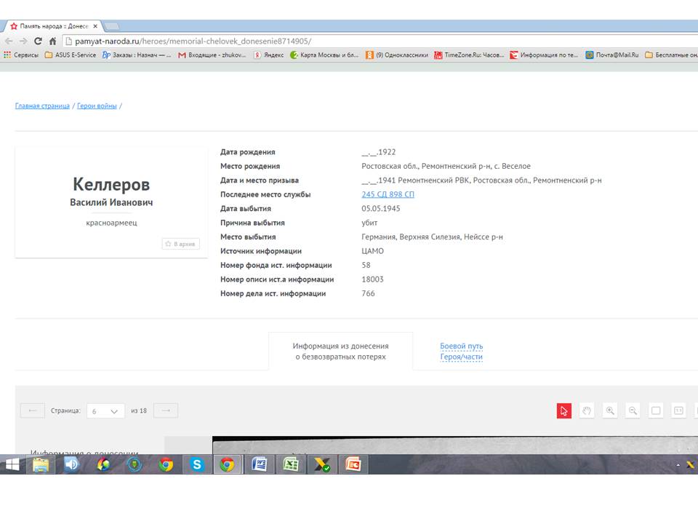Select «Информация из донесения» tab

pyautogui.click(x=340, y=352)
